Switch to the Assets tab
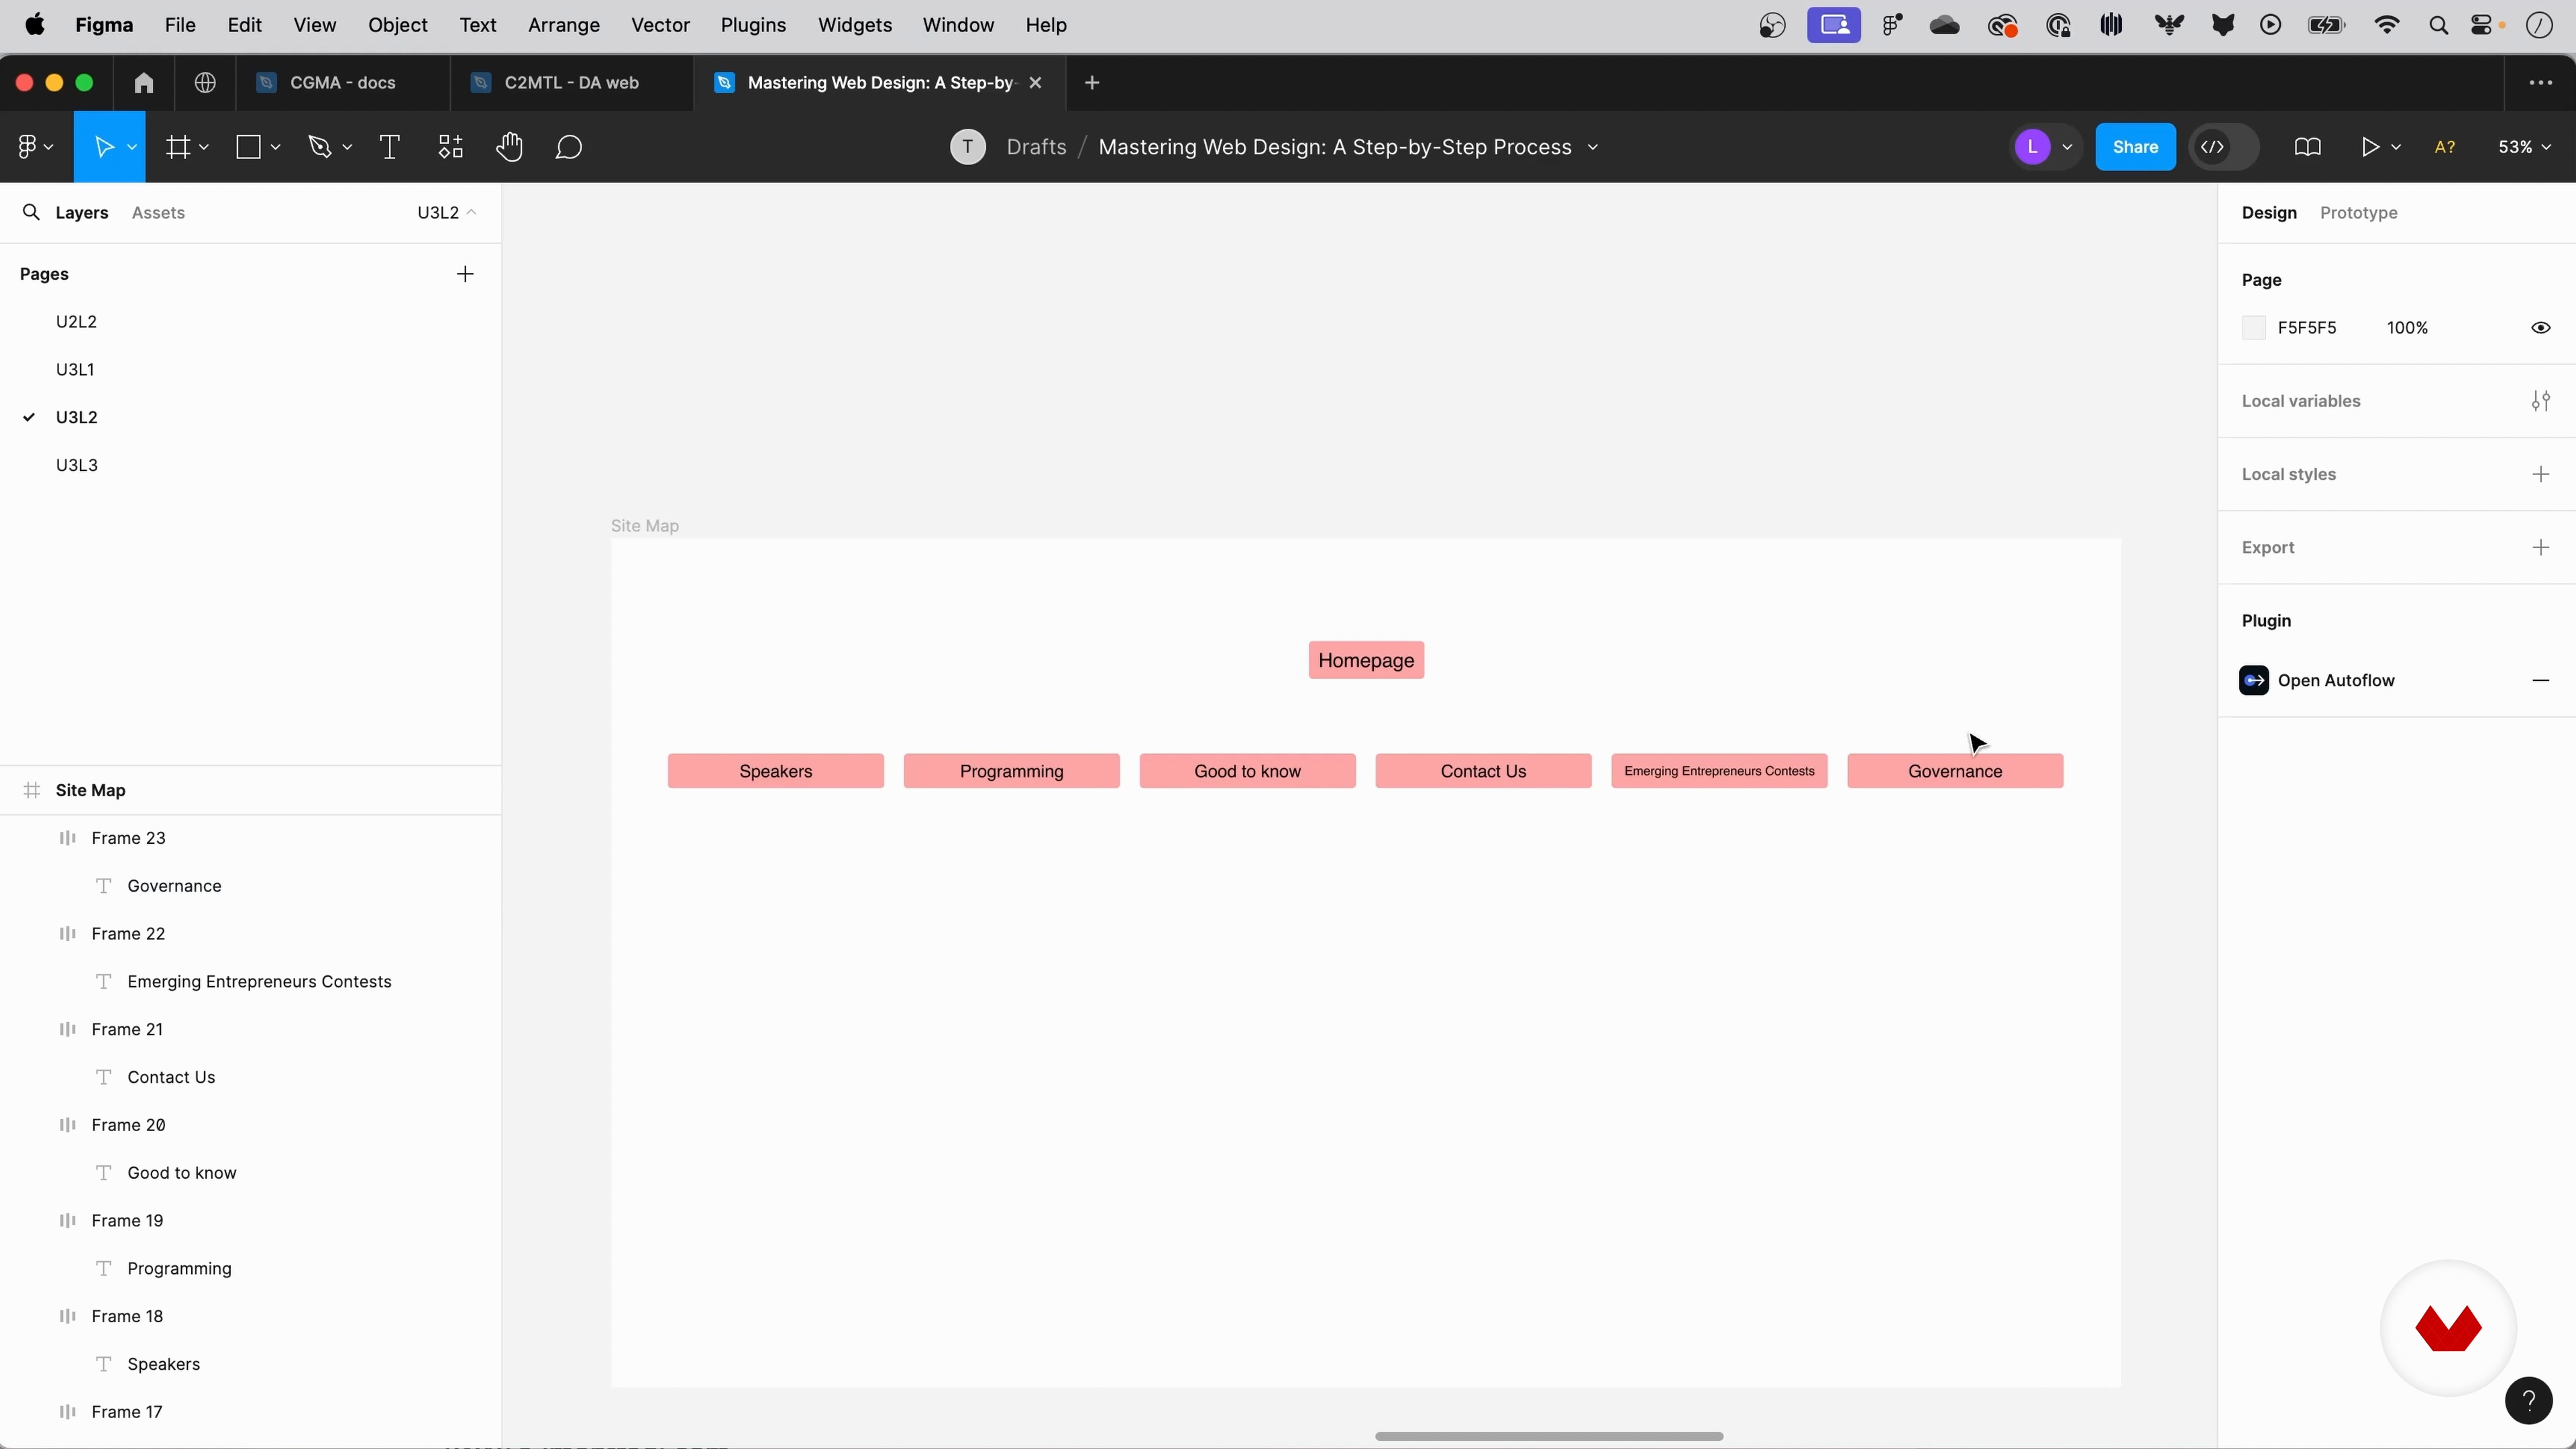Image resolution: width=2576 pixels, height=1449 pixels. 158,213
